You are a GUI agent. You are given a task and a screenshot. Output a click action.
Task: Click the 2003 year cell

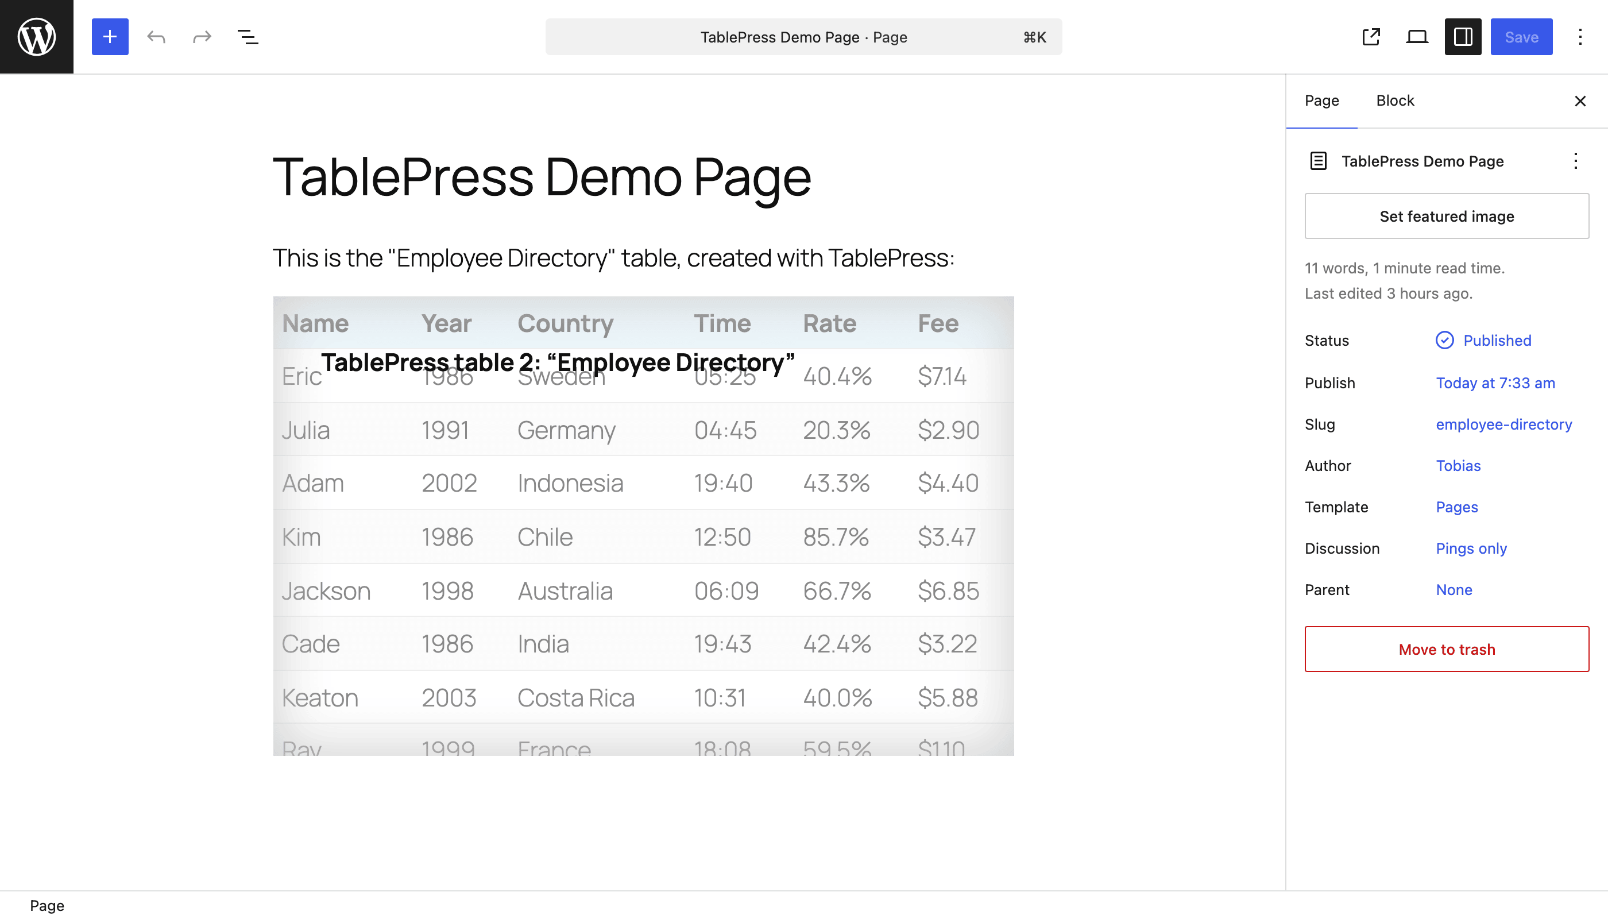click(449, 697)
